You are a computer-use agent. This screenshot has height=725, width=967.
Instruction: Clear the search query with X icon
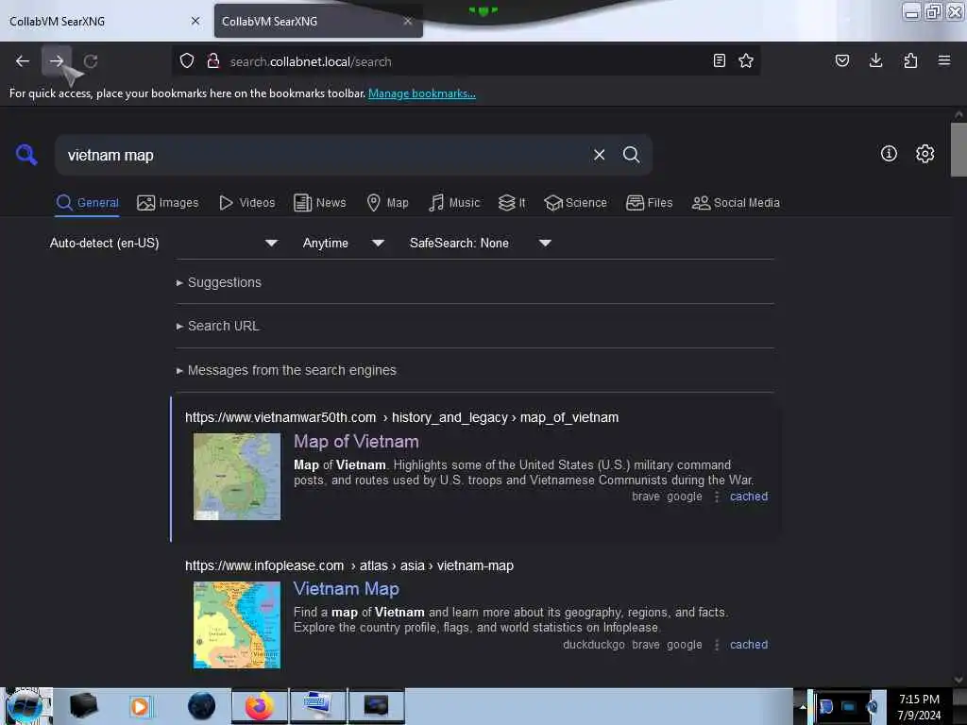(599, 155)
